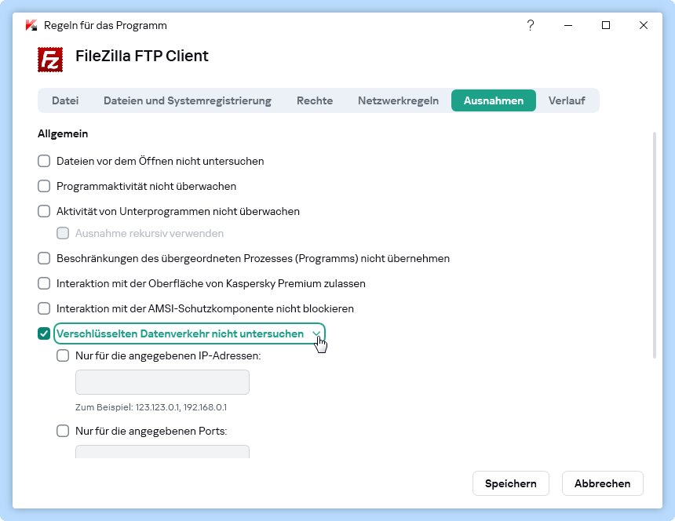Open the Verlauf tab
The width and height of the screenshot is (675, 521).
[567, 100]
